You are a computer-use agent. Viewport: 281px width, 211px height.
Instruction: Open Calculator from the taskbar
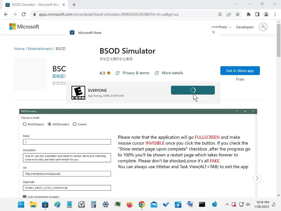(x=94, y=204)
